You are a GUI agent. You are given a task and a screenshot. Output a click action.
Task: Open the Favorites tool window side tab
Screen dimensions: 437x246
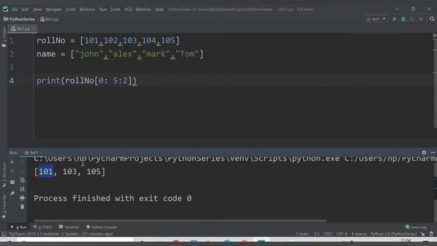coord(4,206)
